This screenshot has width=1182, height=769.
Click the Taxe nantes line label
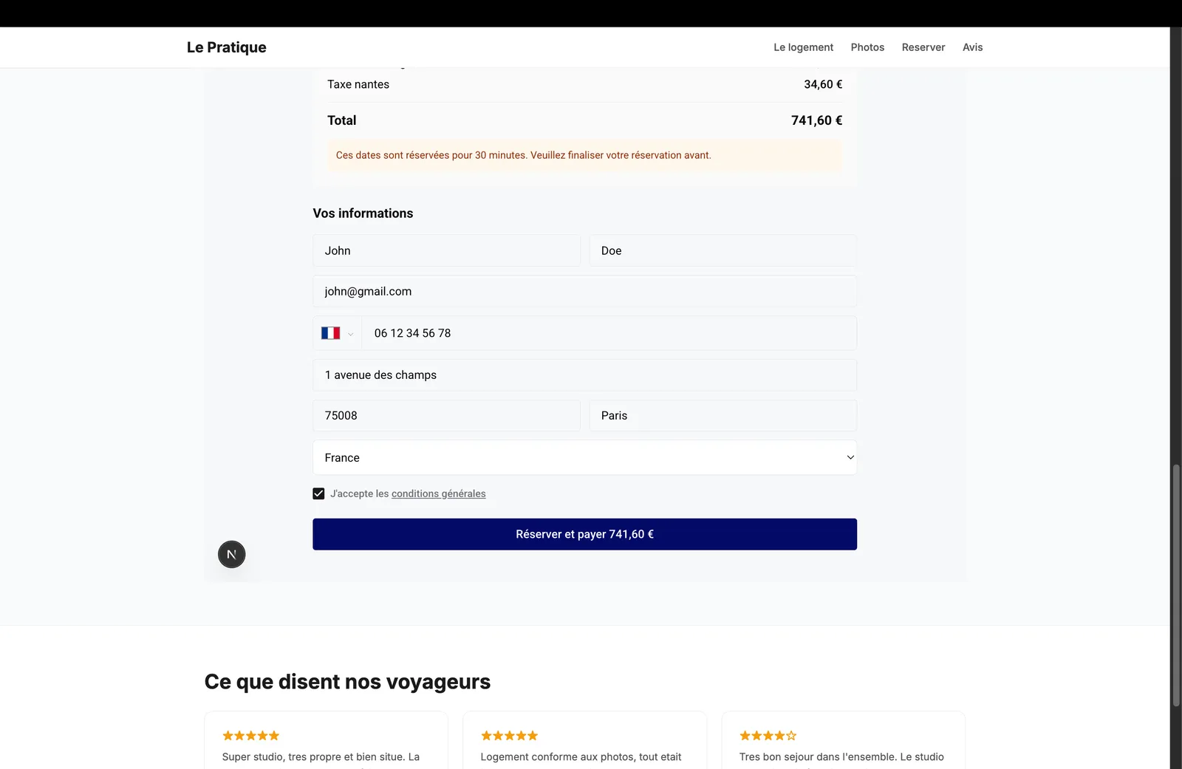(358, 84)
